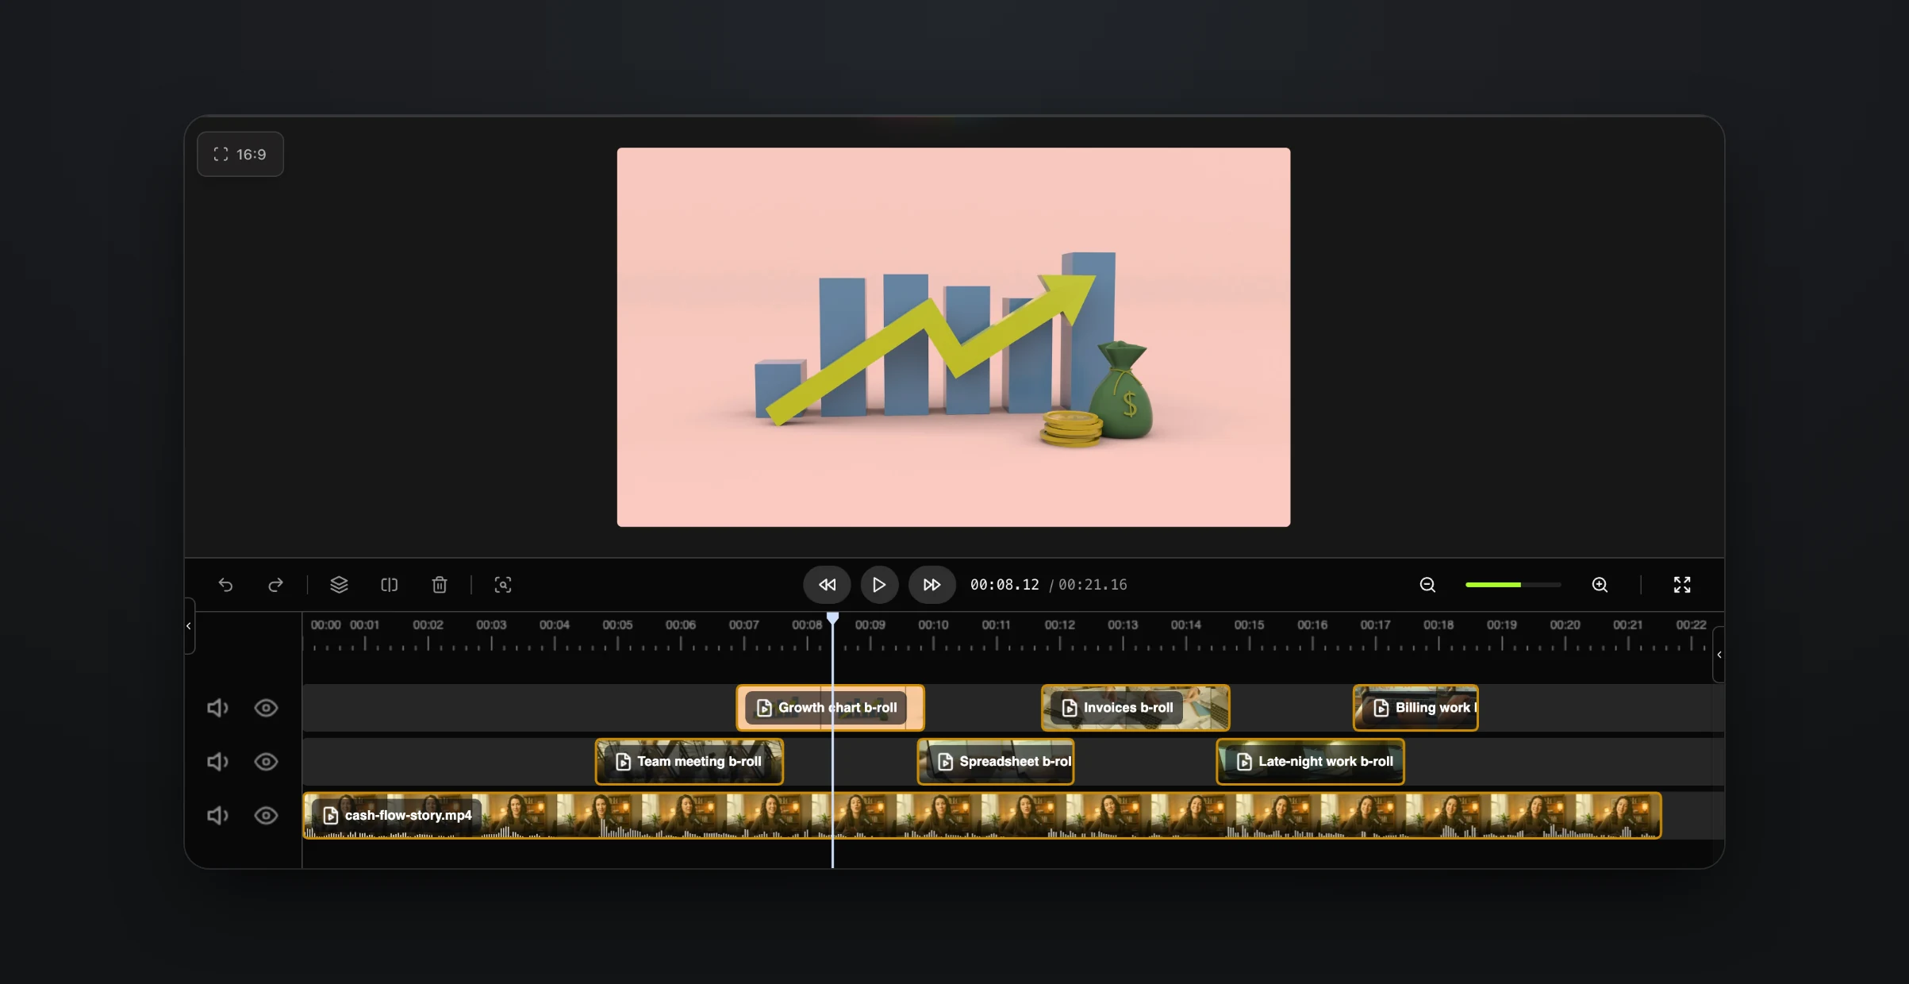Start playback with the play button
This screenshot has height=984, width=1909.
(879, 585)
